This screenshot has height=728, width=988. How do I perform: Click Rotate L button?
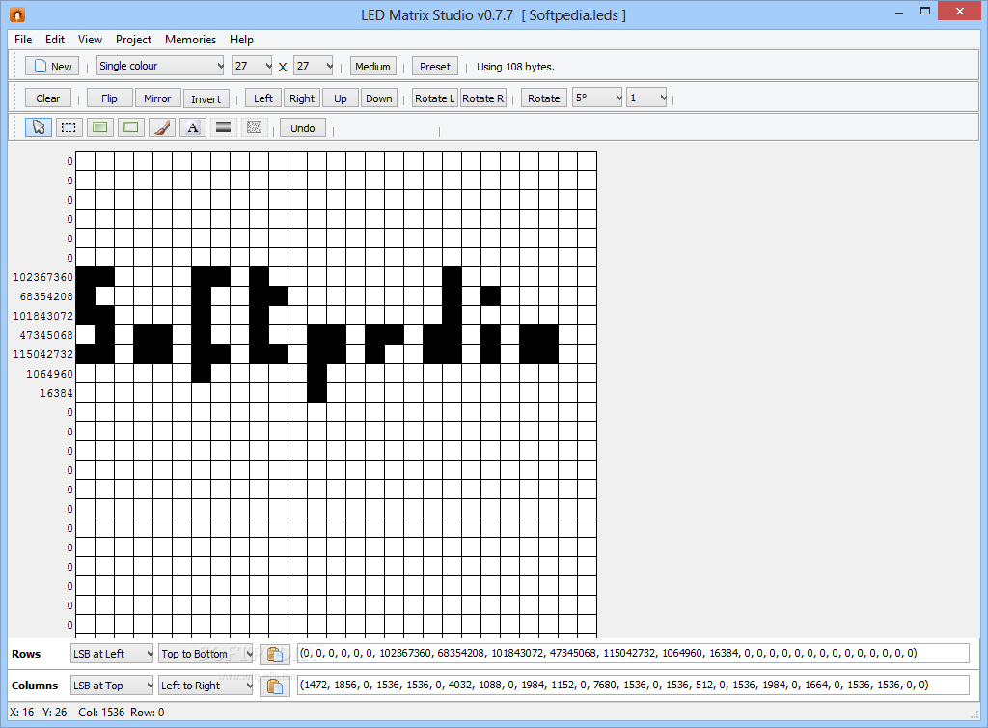coord(434,98)
